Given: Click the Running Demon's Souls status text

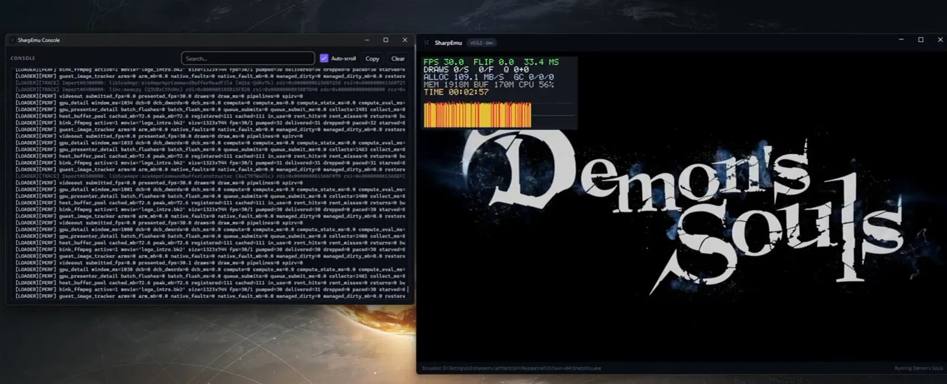Looking at the screenshot, I should (x=919, y=368).
